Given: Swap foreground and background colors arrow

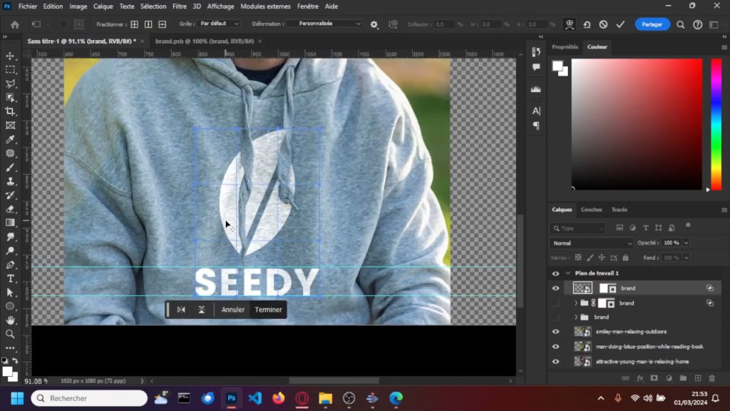Looking at the screenshot, I should pyautogui.click(x=16, y=360).
